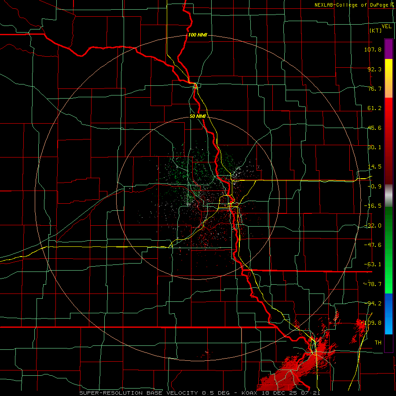This screenshot has width=396, height=396.
Task: Click "SUPER-RESOLUTION BASE VELOCITY" in the caption
Action: [x=139, y=393]
